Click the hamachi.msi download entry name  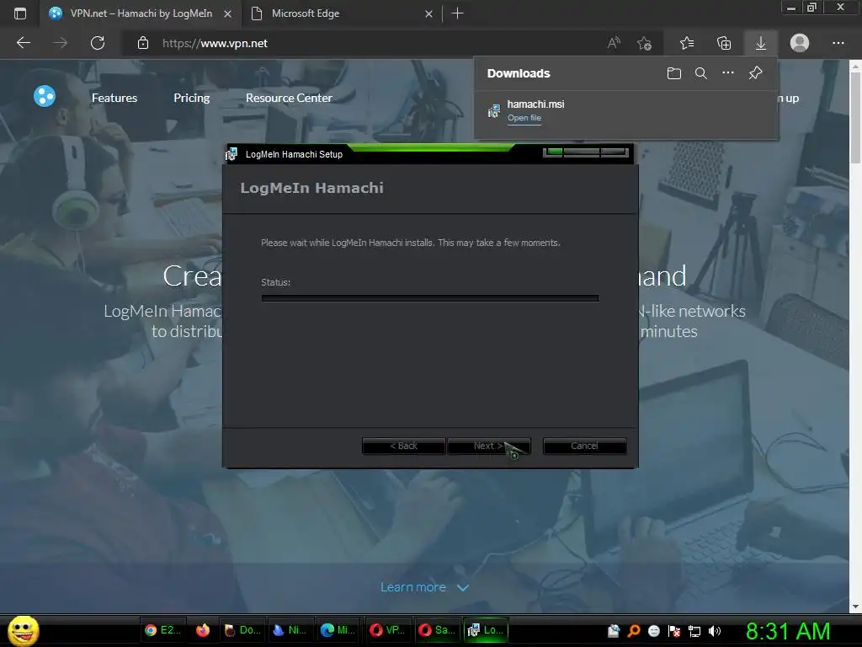tap(535, 104)
